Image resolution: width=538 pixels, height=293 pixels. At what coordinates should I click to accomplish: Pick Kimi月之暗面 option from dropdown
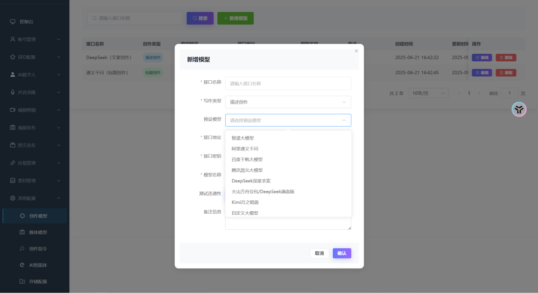point(245,202)
